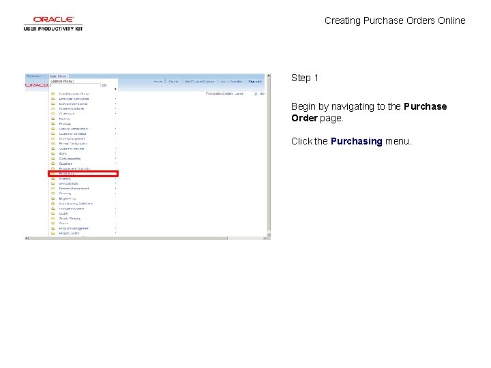
Task: Click the vertical scrollbar up arrow
Action: [269, 76]
